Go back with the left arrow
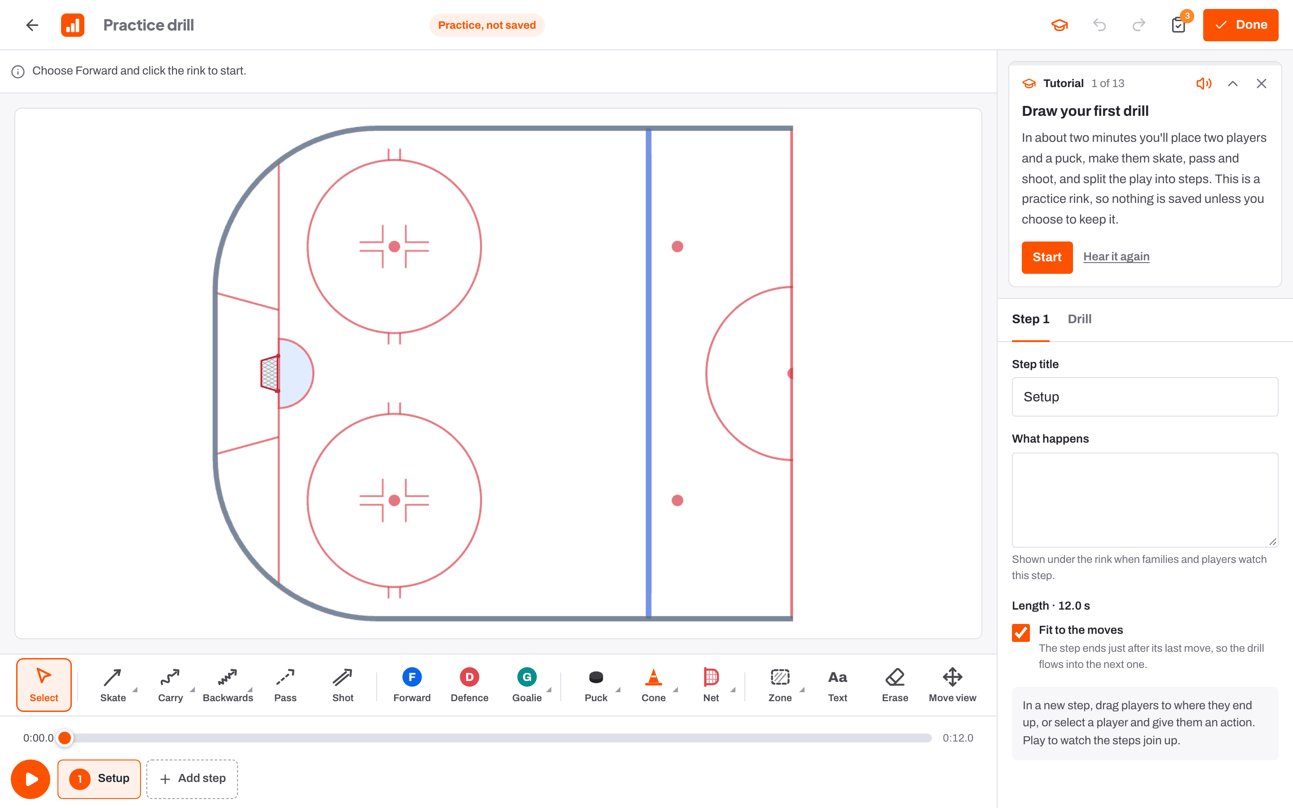Screen dimensions: 1293x808 32,25
